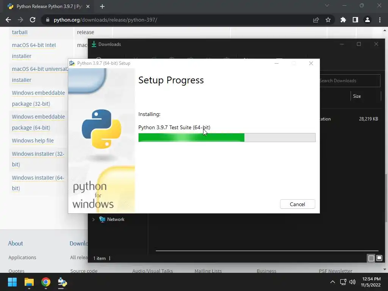Open Applications footer link

pos(22,257)
